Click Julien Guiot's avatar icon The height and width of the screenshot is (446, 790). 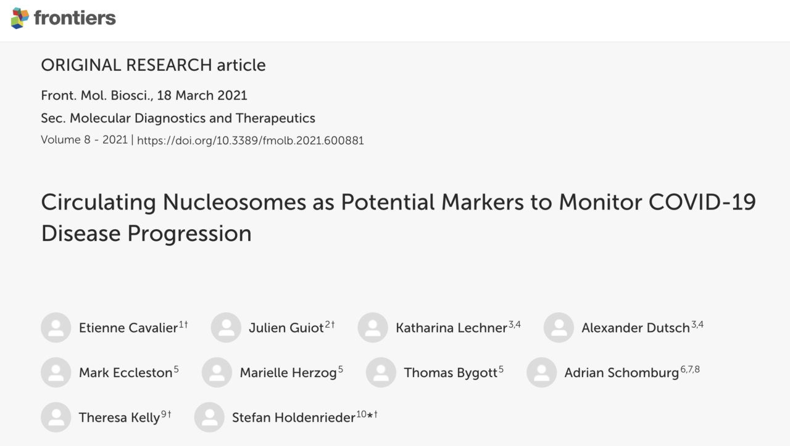(x=226, y=328)
